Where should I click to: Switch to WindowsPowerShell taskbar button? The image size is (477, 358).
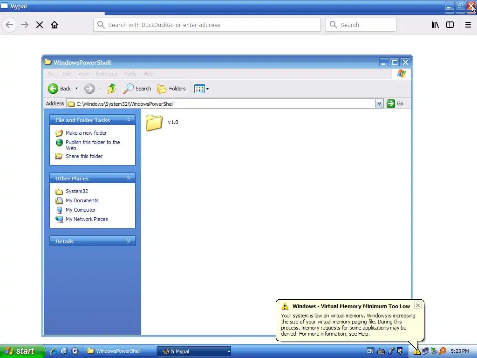119,351
